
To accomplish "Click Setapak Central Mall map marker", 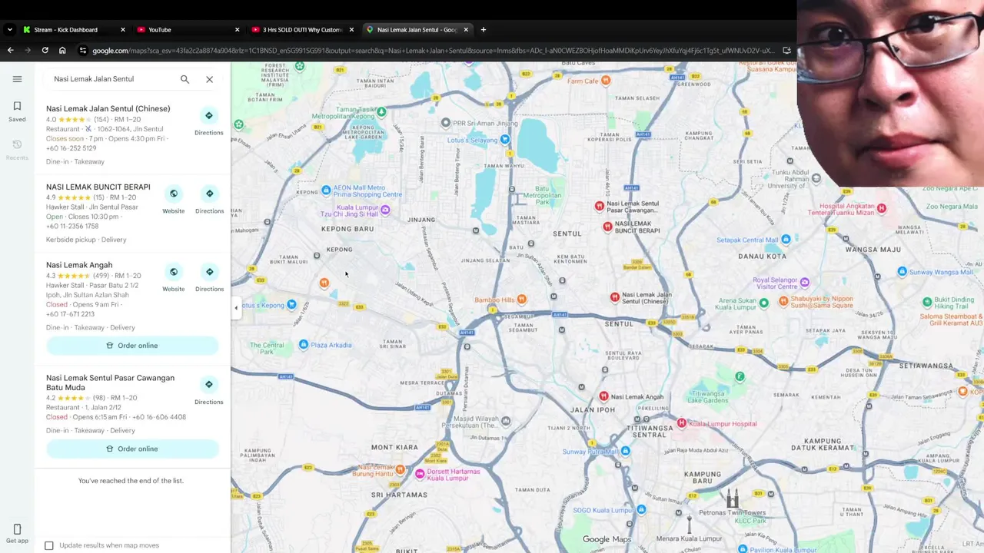I will point(786,240).
